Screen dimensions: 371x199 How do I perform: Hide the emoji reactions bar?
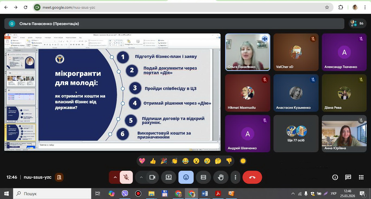pos(186,177)
